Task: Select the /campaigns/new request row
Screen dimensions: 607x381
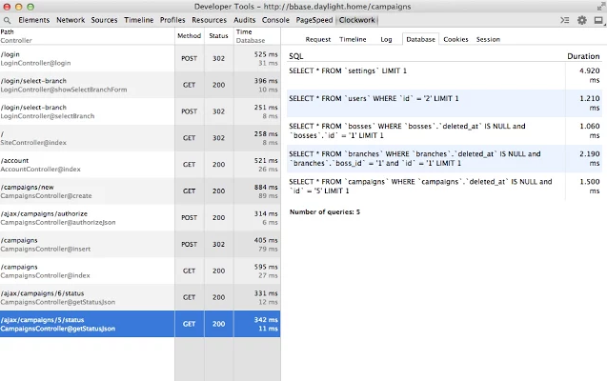Action: pyautogui.click(x=140, y=191)
